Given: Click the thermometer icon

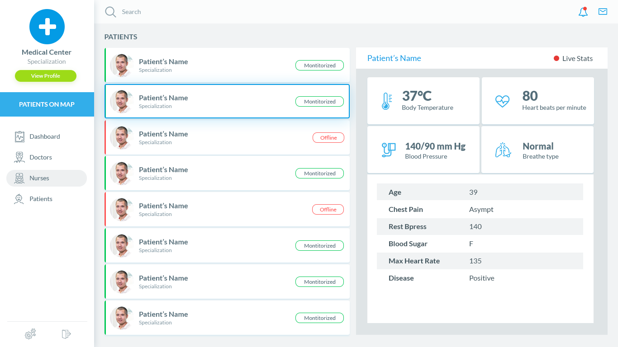Looking at the screenshot, I should [x=386, y=101].
